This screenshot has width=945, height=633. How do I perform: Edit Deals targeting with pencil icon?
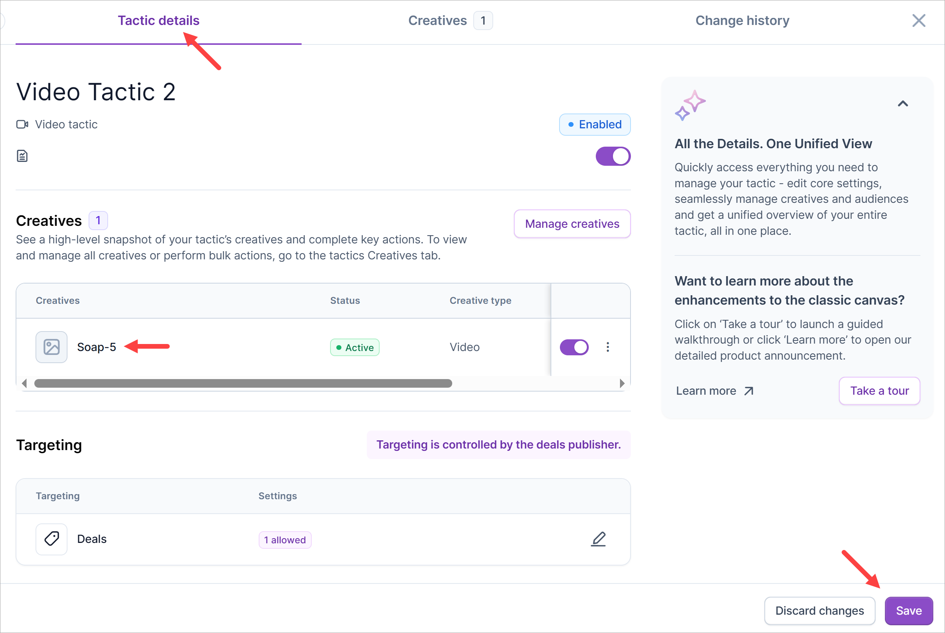[x=598, y=539]
